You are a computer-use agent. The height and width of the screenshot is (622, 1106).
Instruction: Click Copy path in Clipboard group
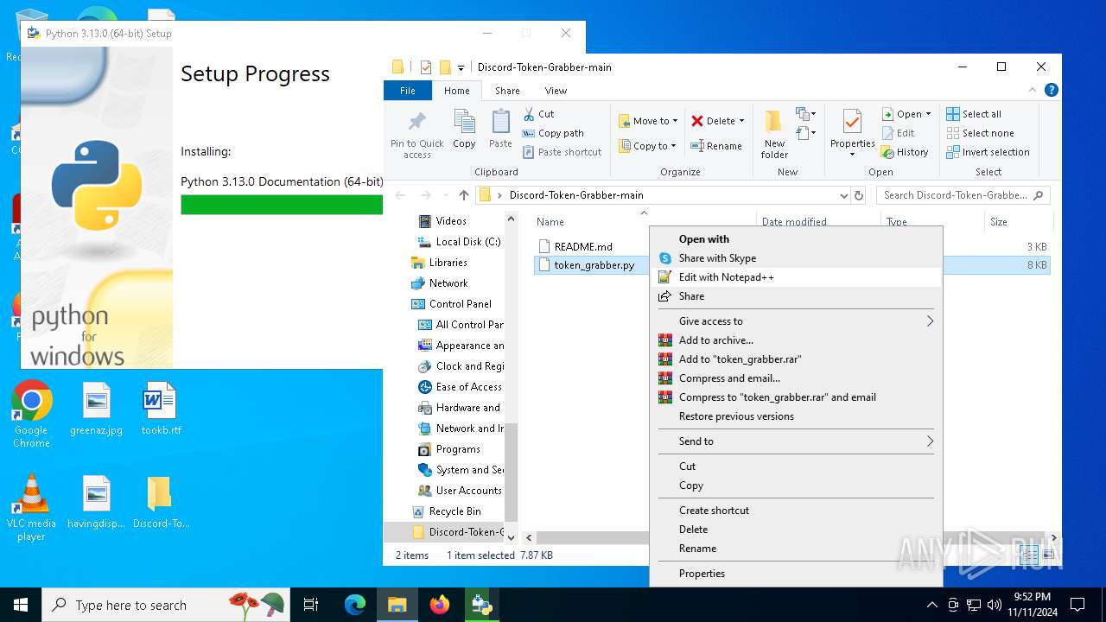(x=553, y=133)
